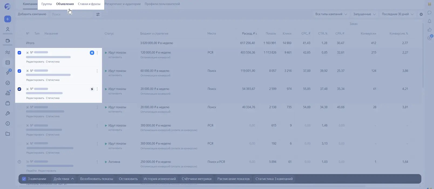
Task: Open three-dot menu of 40 334,76 spend campaign
Action: click(x=97, y=107)
